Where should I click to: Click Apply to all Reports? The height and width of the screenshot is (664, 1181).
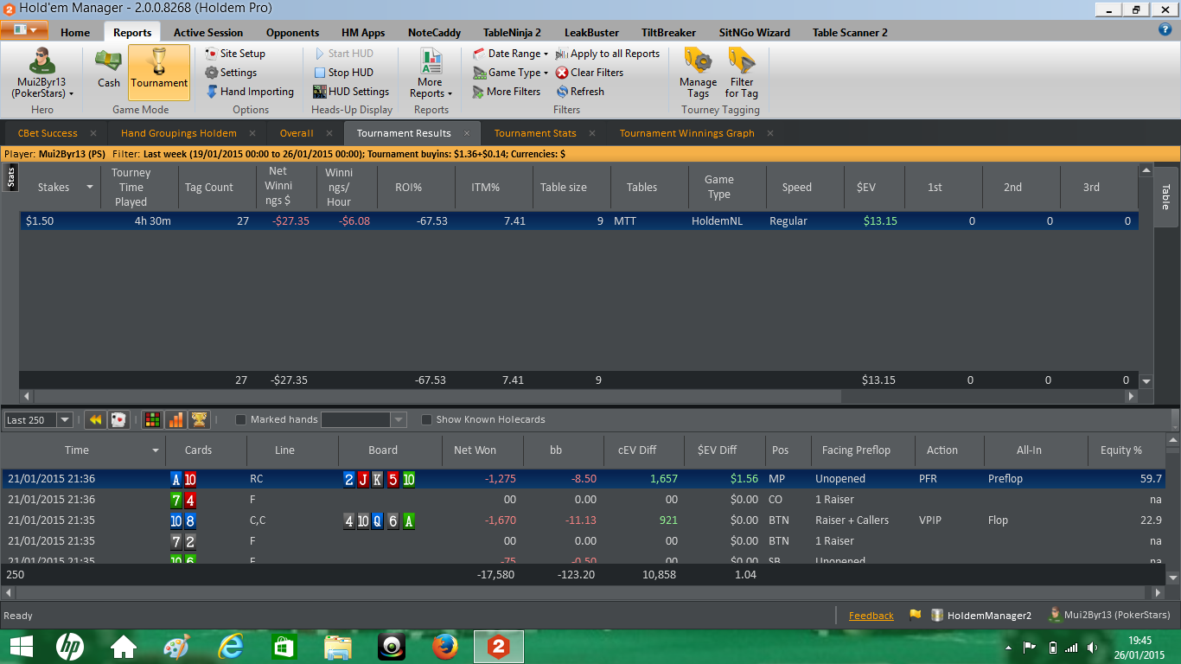pos(608,54)
